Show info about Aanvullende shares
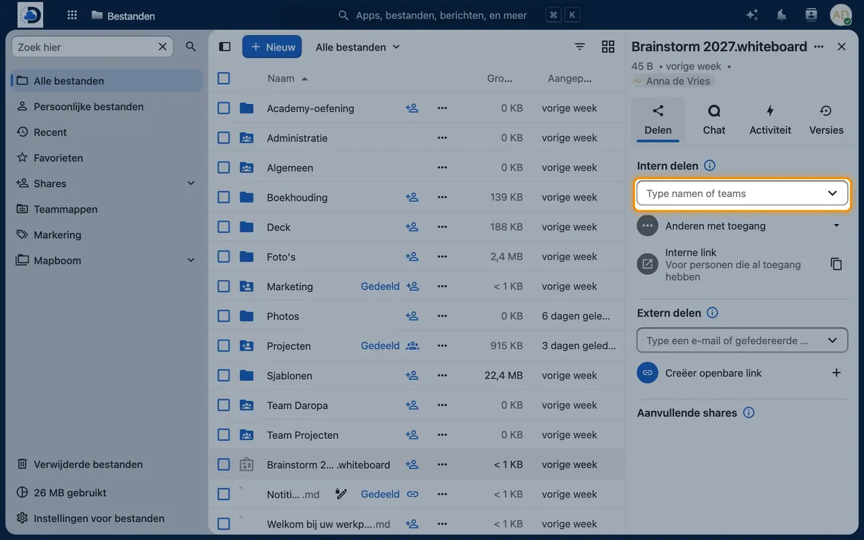The image size is (864, 540). [x=749, y=412]
